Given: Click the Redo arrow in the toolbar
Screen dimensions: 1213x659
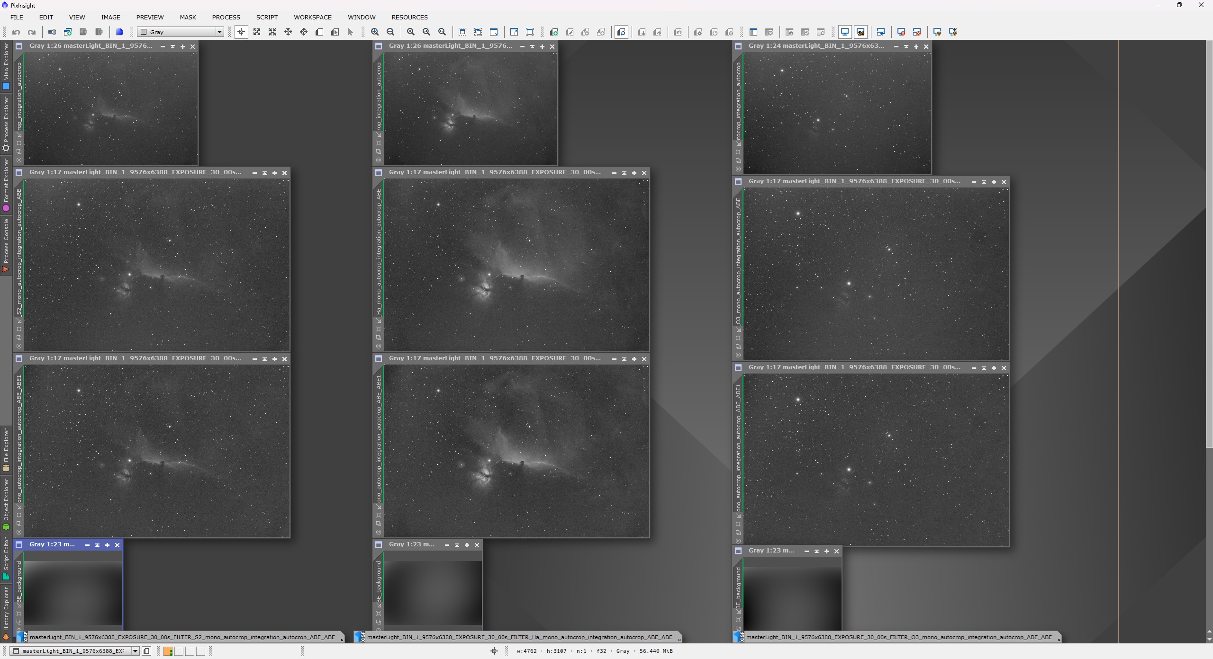Looking at the screenshot, I should coord(32,32).
